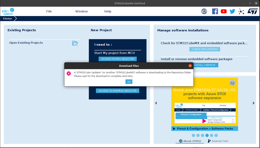Select the Home breadcrumb
The image size is (260, 148).
click(x=8, y=18)
